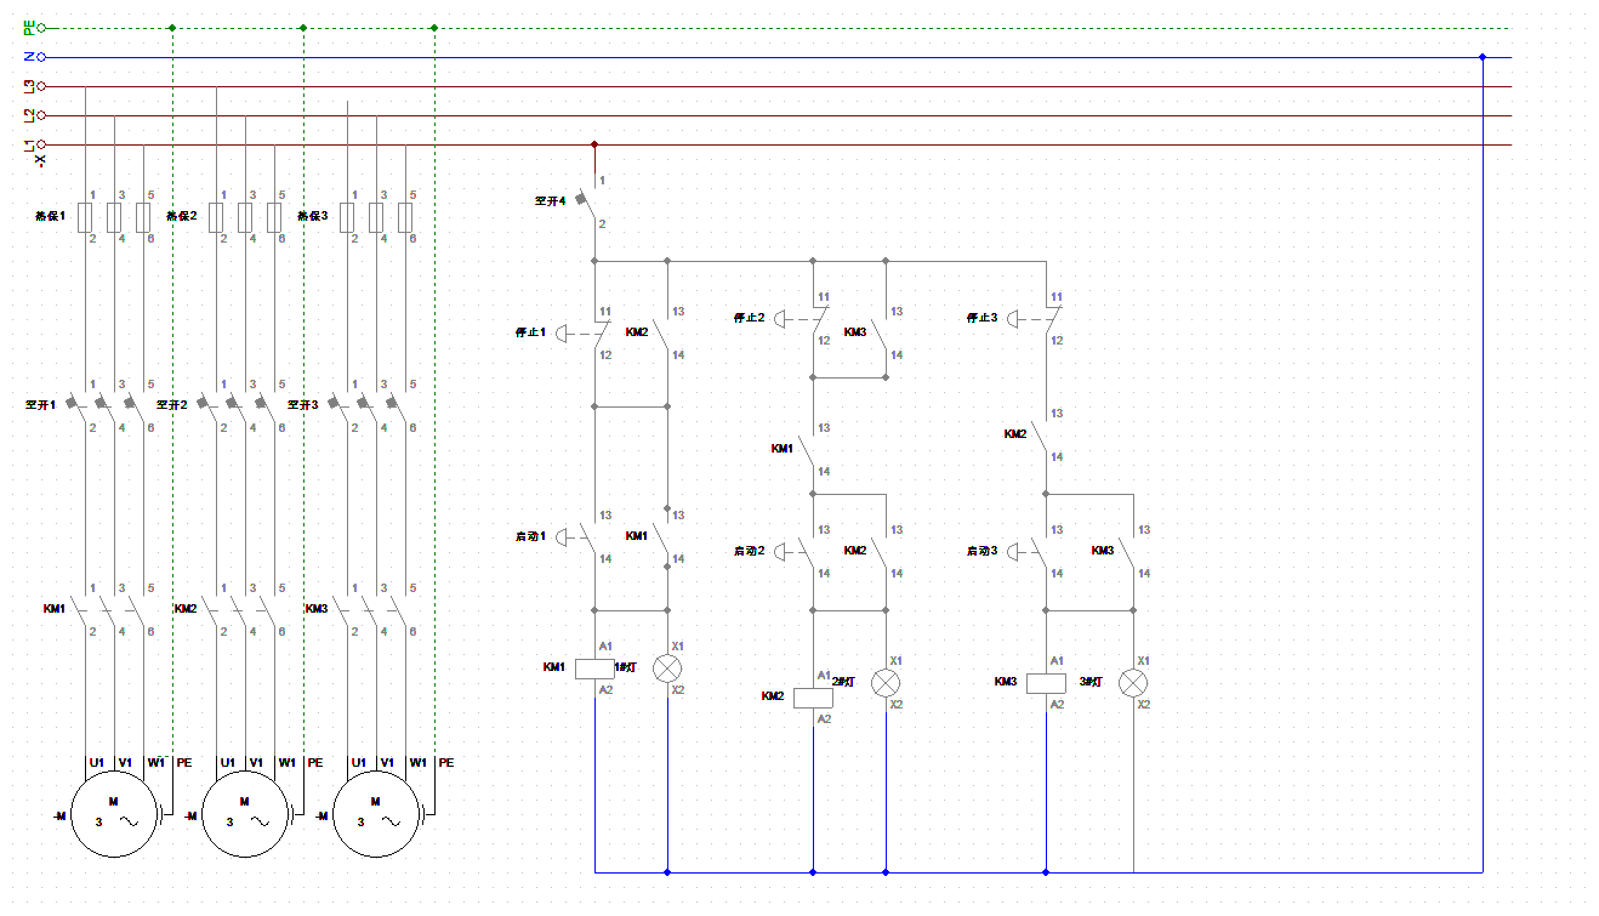1599x916 pixels.
Task: Click the '1#灯' text label
Action: coord(626,667)
